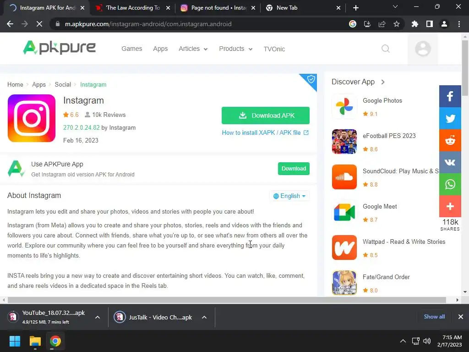Show hidden system tray icons
Viewport: 469px width, 352px height.
tap(403, 341)
